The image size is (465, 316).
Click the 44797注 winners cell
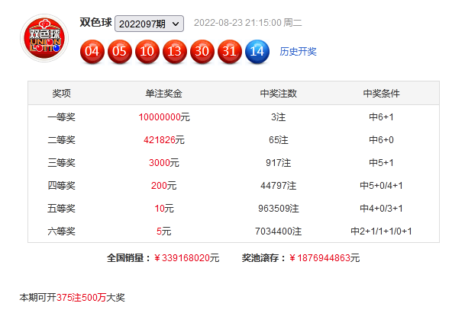278,186
